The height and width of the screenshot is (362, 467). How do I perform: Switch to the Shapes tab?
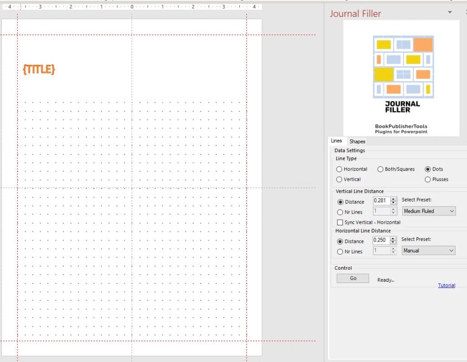(357, 142)
